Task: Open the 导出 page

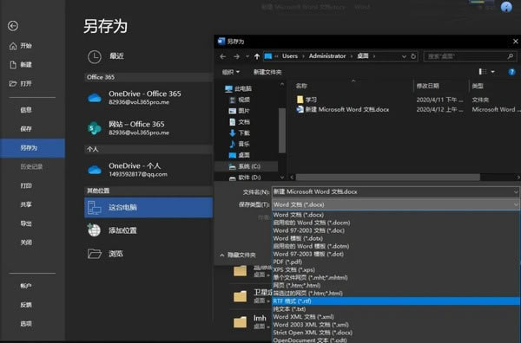Action: click(x=26, y=223)
